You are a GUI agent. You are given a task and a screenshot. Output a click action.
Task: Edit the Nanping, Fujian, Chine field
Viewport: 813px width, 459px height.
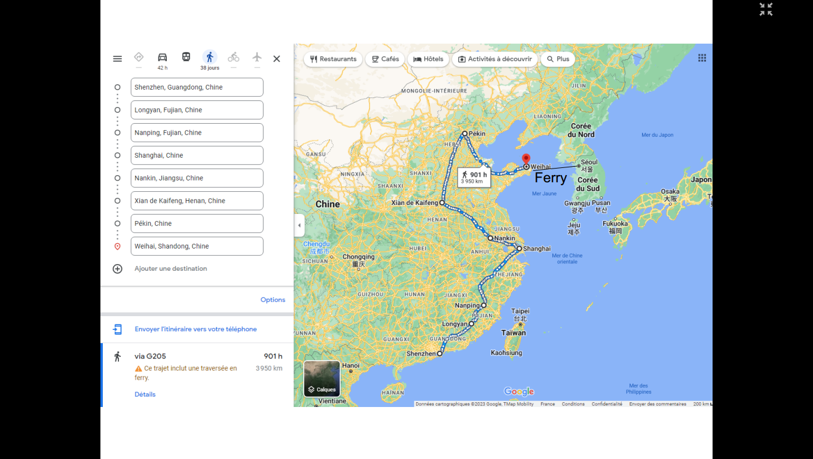pyautogui.click(x=197, y=133)
